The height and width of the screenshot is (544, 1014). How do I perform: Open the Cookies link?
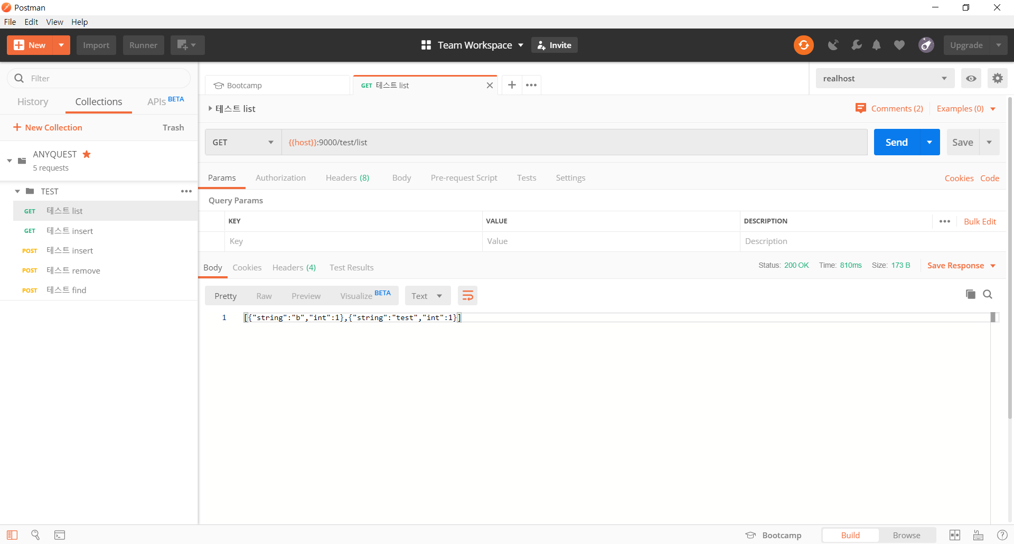(959, 178)
